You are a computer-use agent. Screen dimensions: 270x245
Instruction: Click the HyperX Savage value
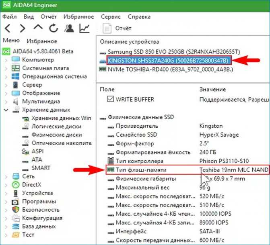[x=219, y=135]
